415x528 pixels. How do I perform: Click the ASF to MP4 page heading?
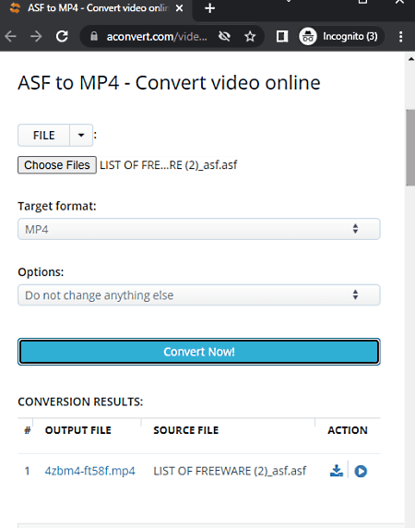click(x=169, y=83)
